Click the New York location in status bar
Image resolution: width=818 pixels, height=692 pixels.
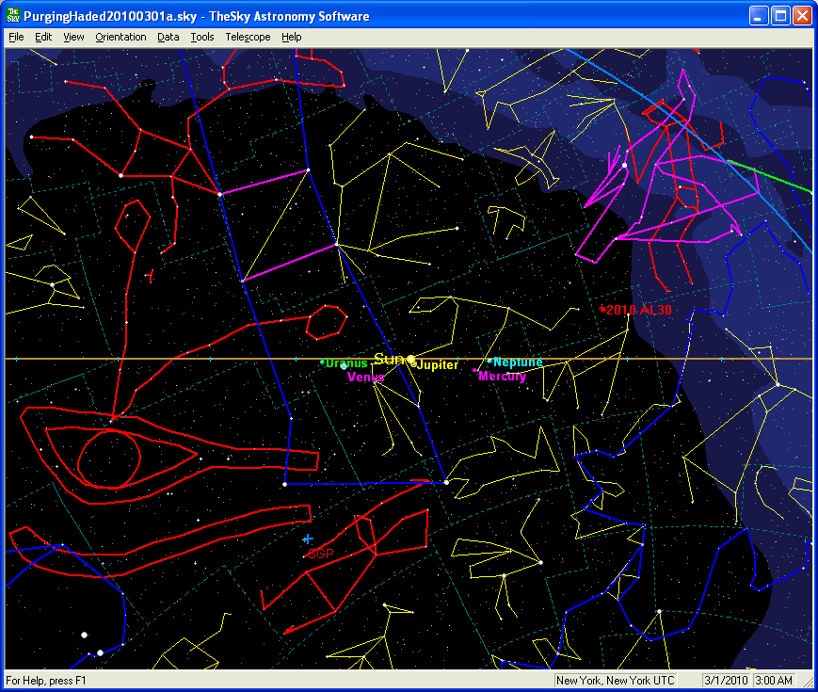tap(616, 681)
